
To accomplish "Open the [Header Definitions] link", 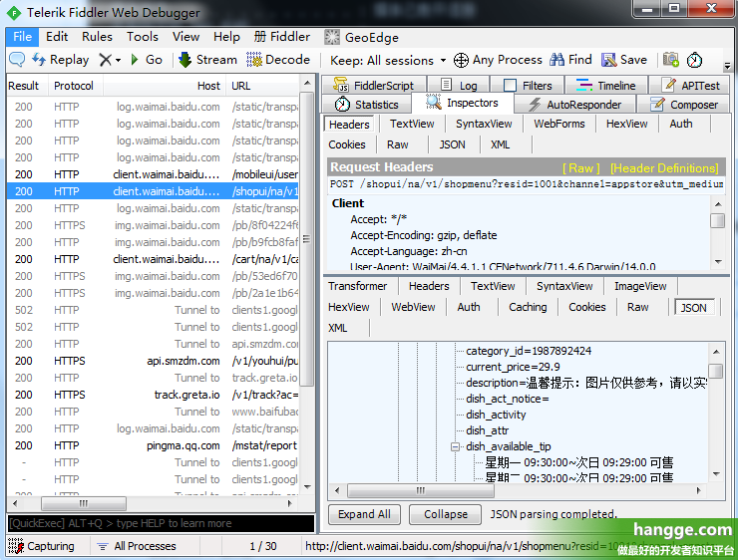I will (x=664, y=168).
